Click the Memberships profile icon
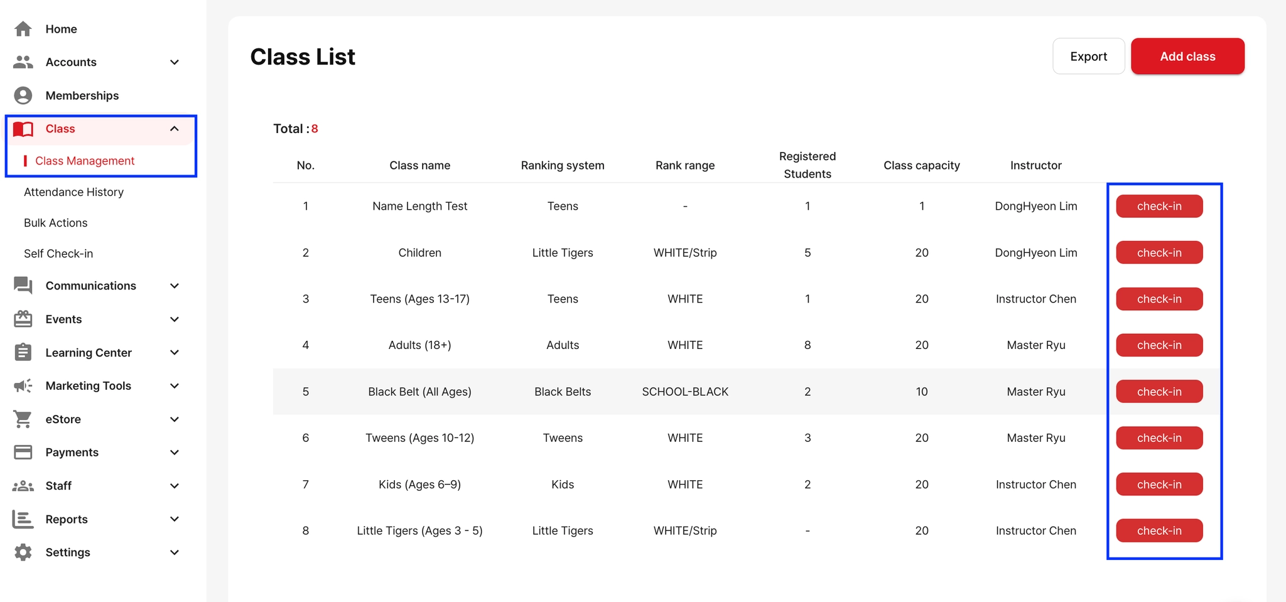1286x602 pixels. point(23,95)
